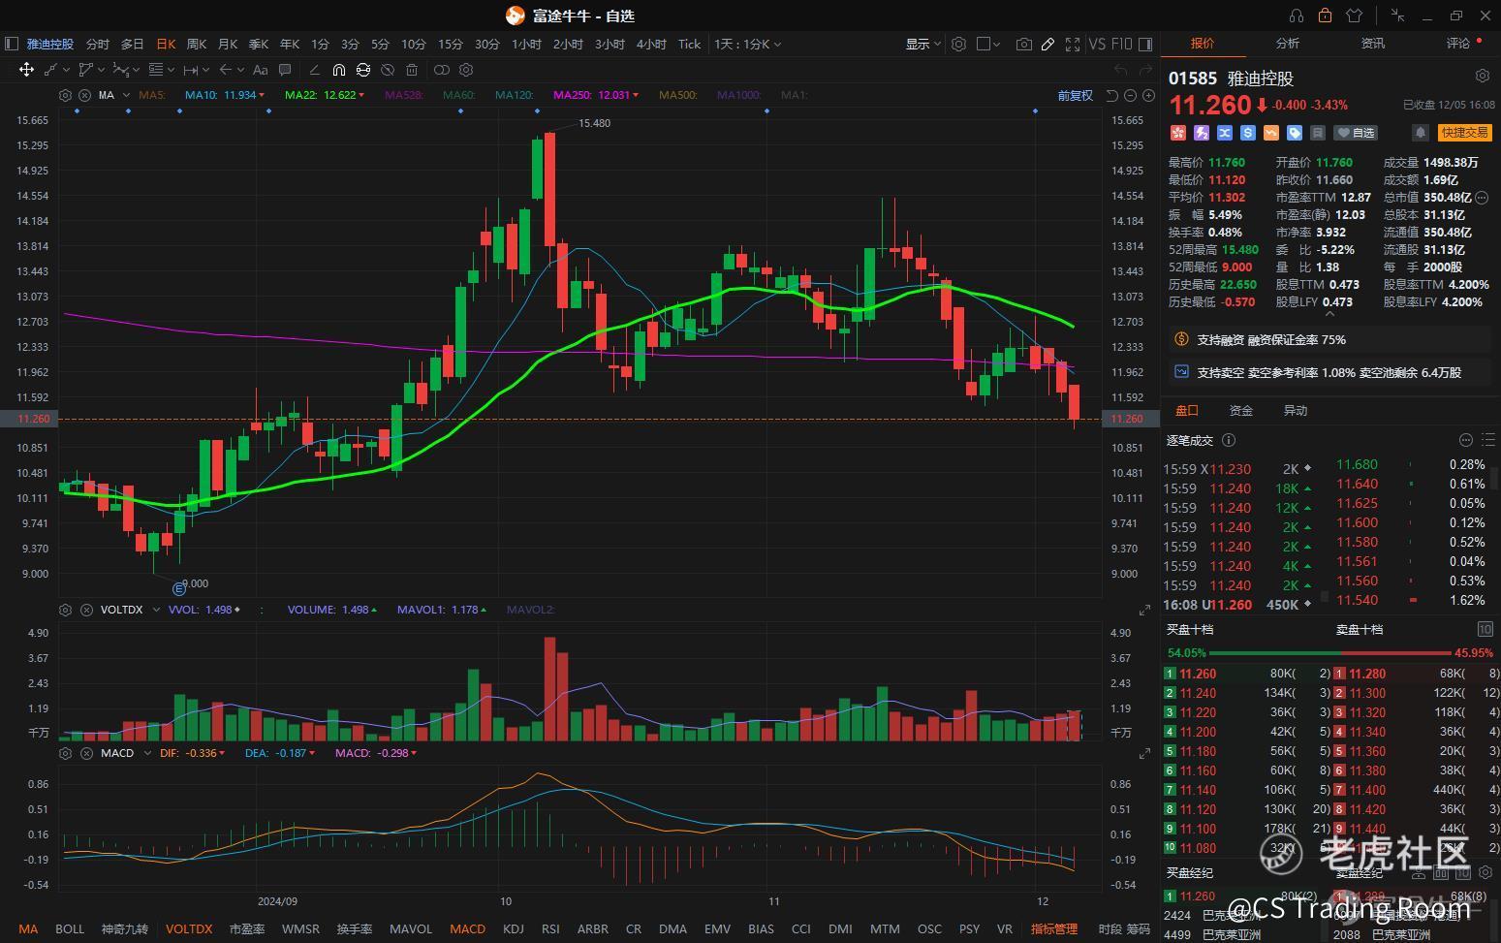Click 支持融资 margin financing row

pos(1329,339)
